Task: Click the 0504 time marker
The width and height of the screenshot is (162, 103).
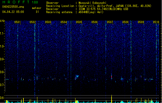Action: pyautogui.click(x=64, y=22)
